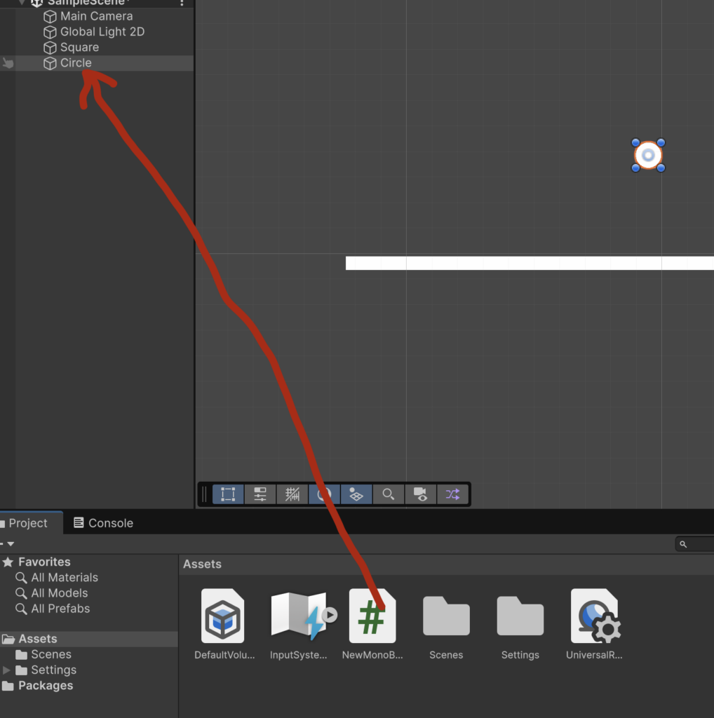Switch to the Project tab
The height and width of the screenshot is (718, 714).
pos(27,523)
